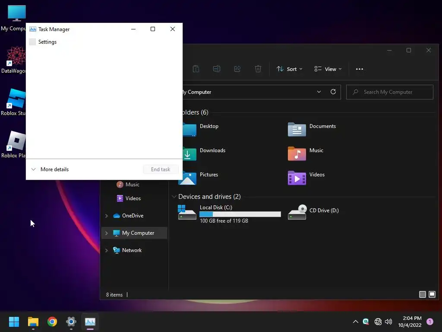Open the Documents folder
442x332 pixels.
[312, 130]
